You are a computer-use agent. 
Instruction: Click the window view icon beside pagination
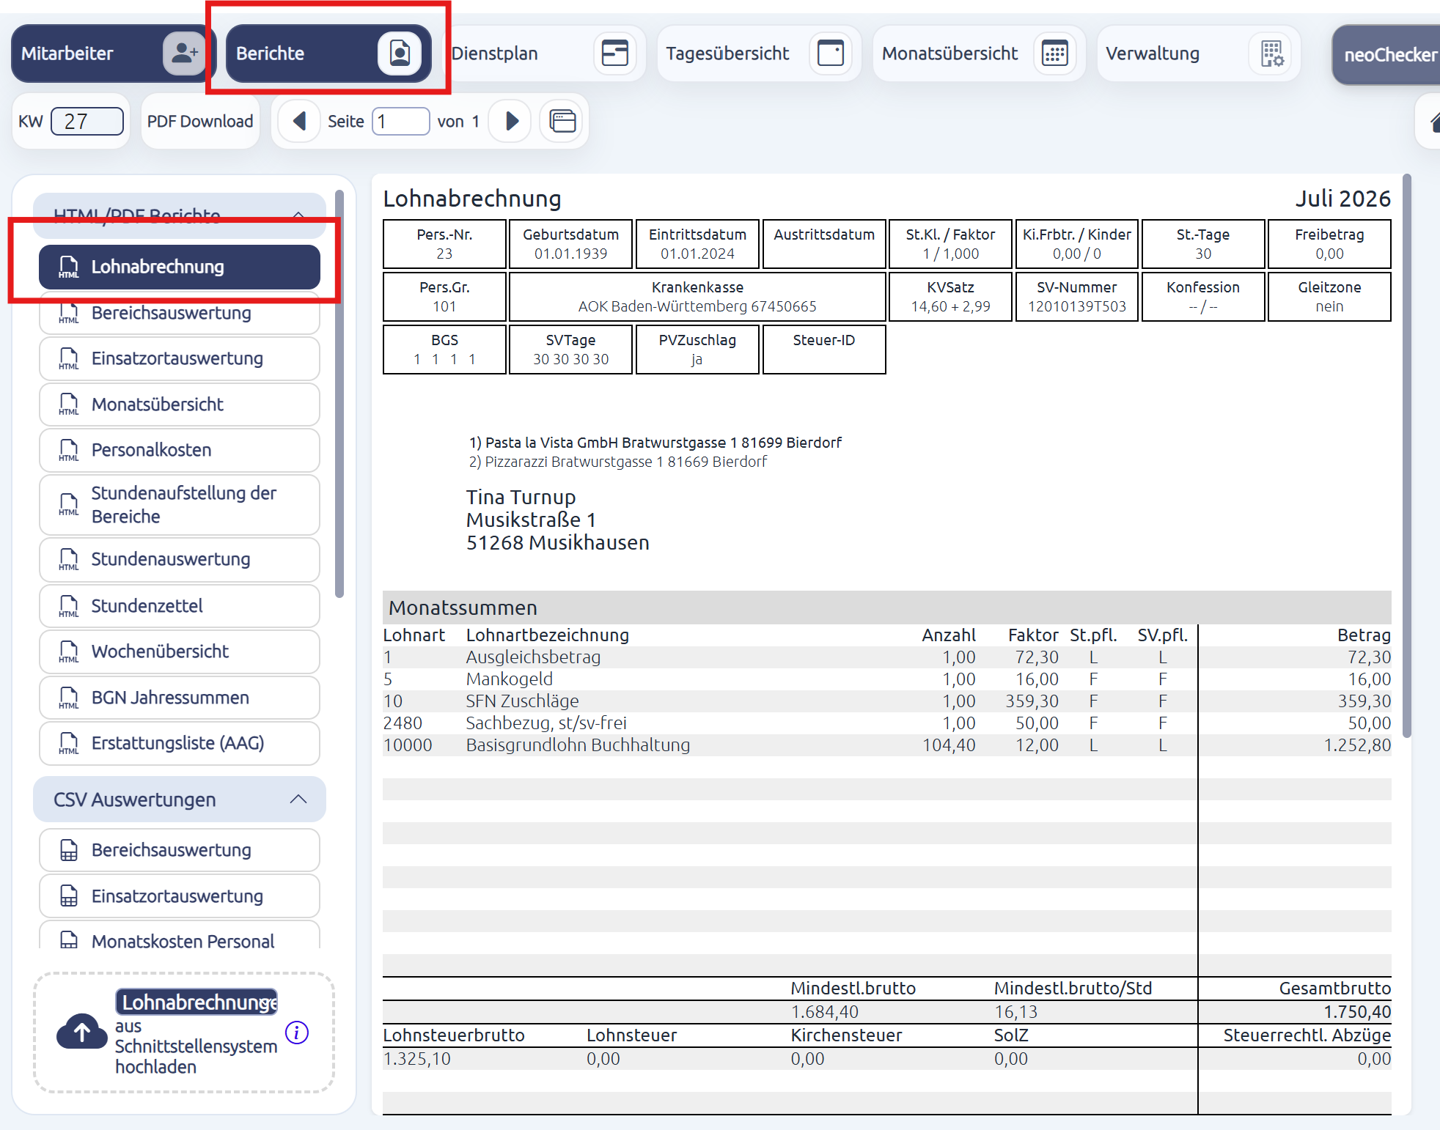(562, 121)
